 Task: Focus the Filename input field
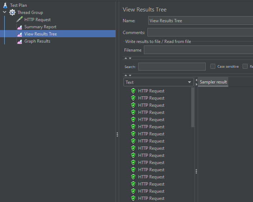(x=198, y=50)
